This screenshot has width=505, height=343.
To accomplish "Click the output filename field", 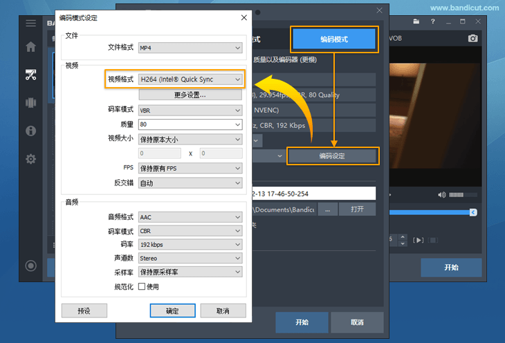I will 314,194.
